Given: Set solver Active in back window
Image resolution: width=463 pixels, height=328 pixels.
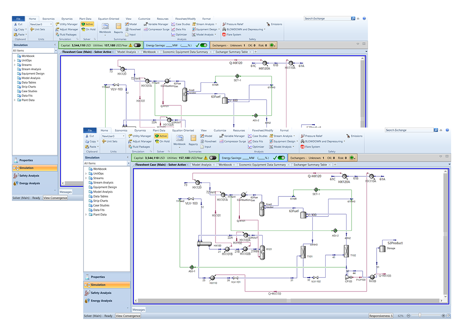Looking at the screenshot, I should [x=87, y=24].
